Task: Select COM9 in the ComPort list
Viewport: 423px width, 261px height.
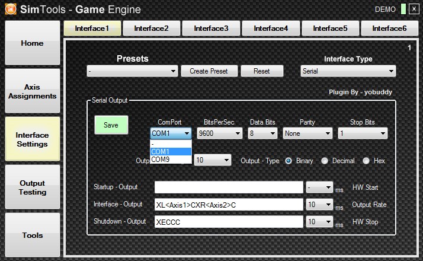Action: [171, 160]
